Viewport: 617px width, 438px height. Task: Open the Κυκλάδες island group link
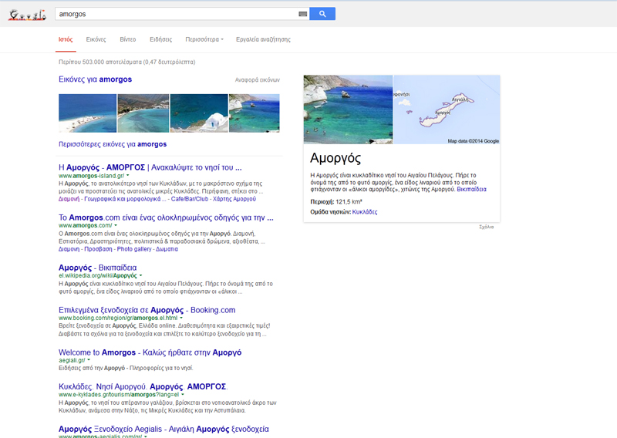365,212
